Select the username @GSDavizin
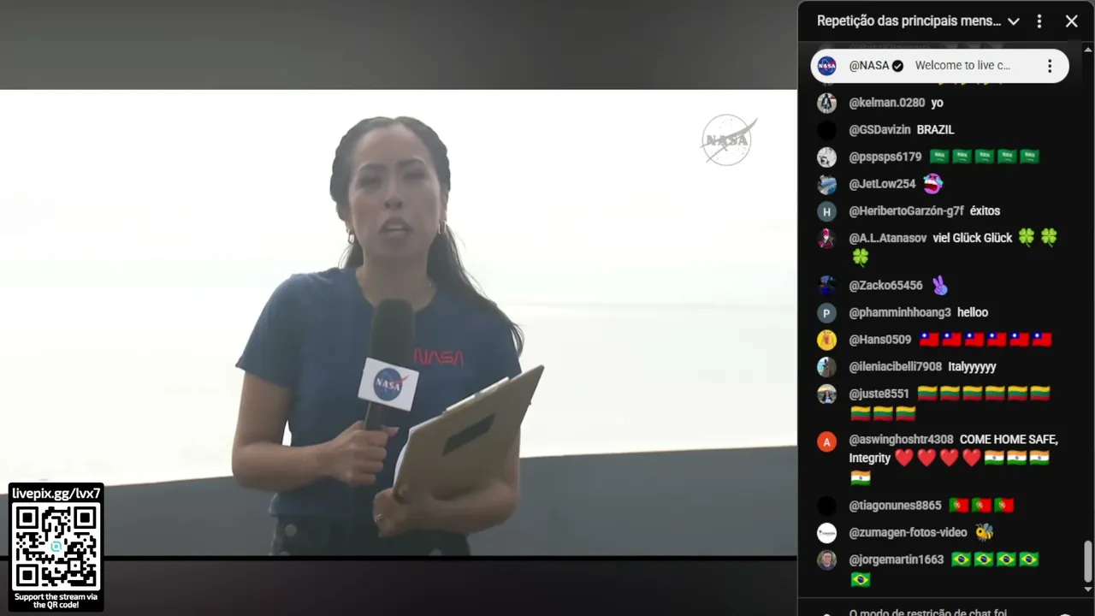 click(x=879, y=130)
